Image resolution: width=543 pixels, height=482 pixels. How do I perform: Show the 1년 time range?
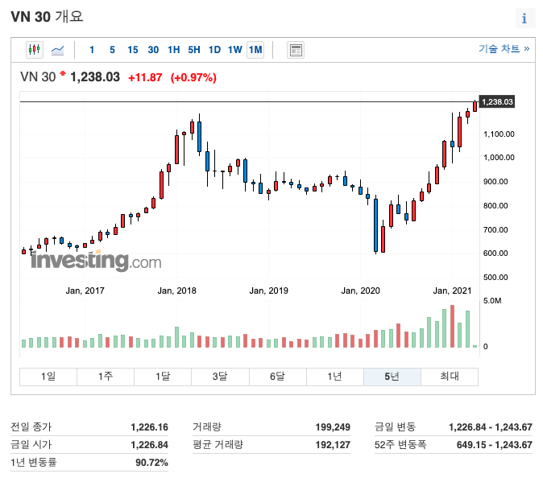[x=335, y=377]
